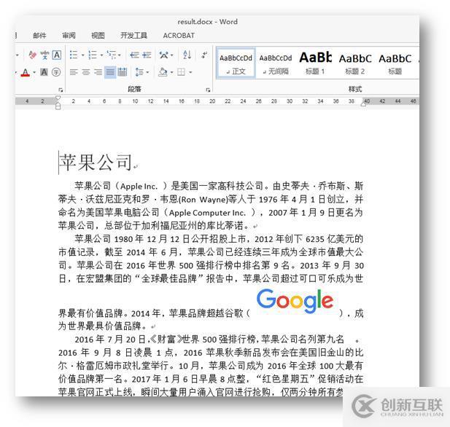
Task: Toggle the highlighted Justify alignment button
Action: click(x=110, y=72)
